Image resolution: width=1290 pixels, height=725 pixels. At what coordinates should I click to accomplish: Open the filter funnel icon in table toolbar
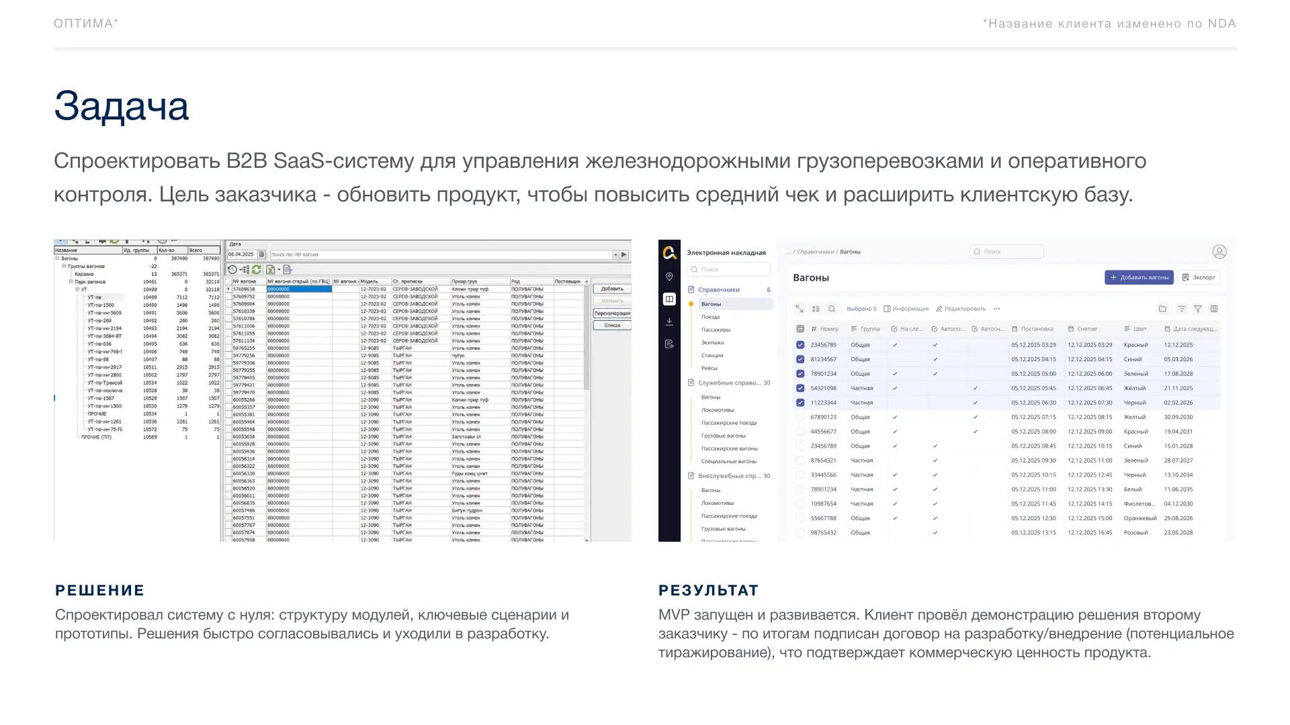coord(1198,309)
